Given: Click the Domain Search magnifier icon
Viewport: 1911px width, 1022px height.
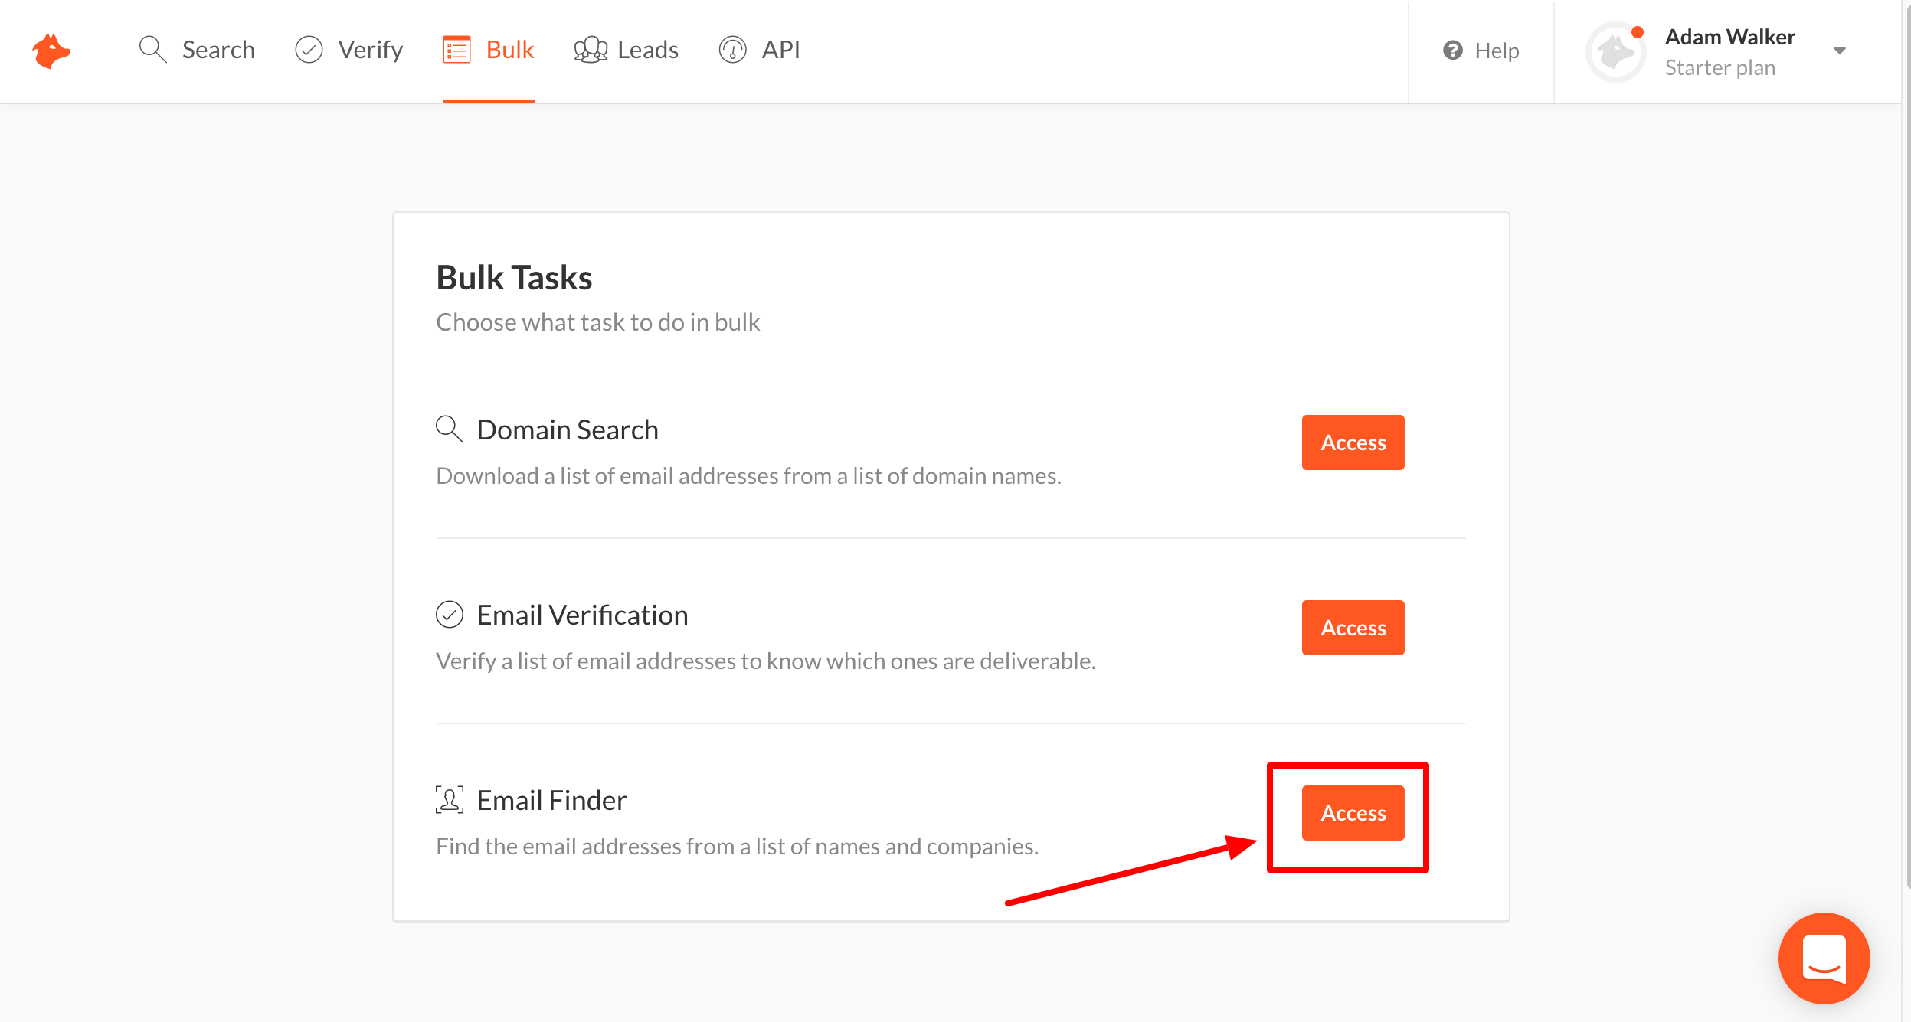Looking at the screenshot, I should tap(450, 429).
